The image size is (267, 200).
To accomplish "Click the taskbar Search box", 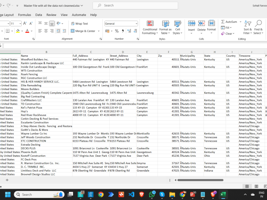I will point(39,194).
